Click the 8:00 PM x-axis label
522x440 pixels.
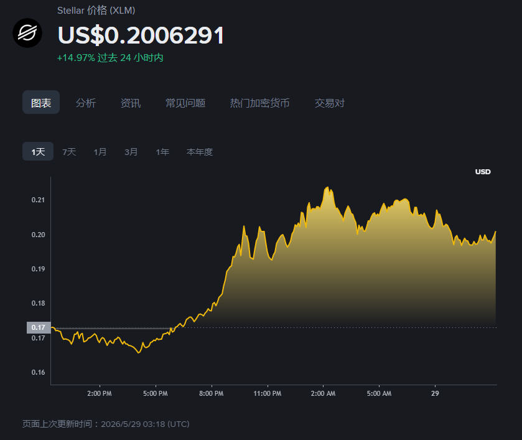[212, 393]
